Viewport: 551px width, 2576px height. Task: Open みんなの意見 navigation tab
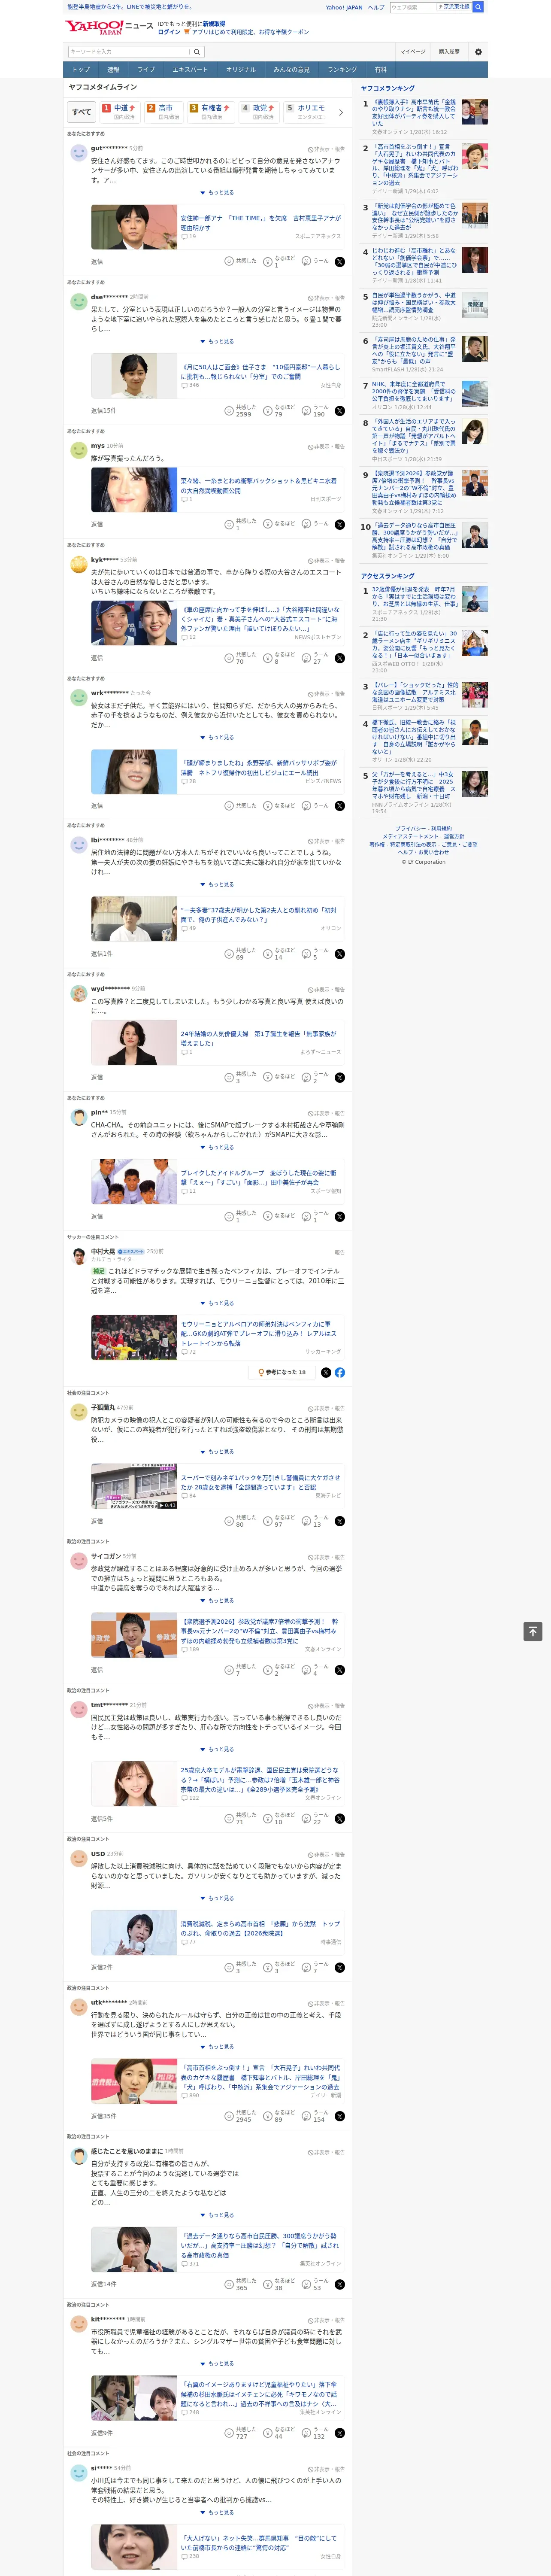click(292, 70)
